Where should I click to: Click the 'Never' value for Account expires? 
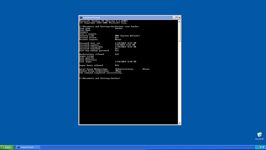118,40
